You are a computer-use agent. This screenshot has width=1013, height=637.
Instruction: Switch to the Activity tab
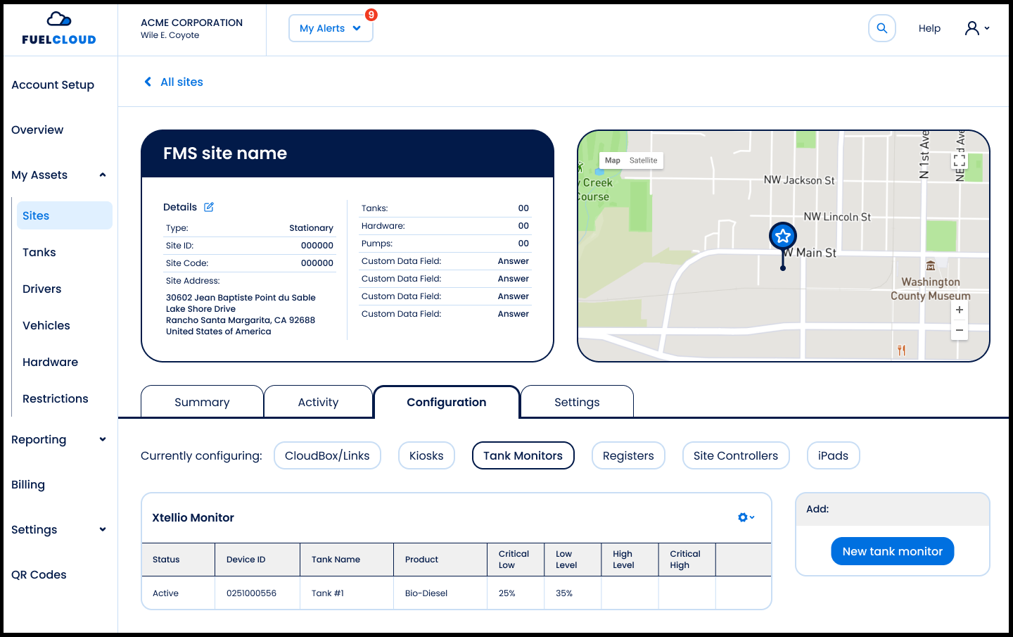click(318, 402)
